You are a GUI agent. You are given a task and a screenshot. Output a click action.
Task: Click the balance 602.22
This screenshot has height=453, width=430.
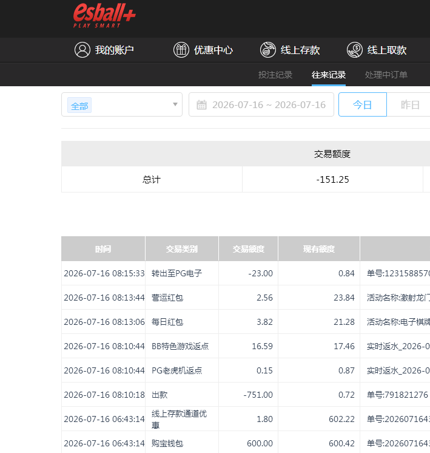coord(341,419)
